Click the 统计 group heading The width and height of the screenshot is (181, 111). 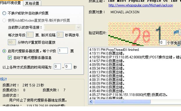pos(3,79)
